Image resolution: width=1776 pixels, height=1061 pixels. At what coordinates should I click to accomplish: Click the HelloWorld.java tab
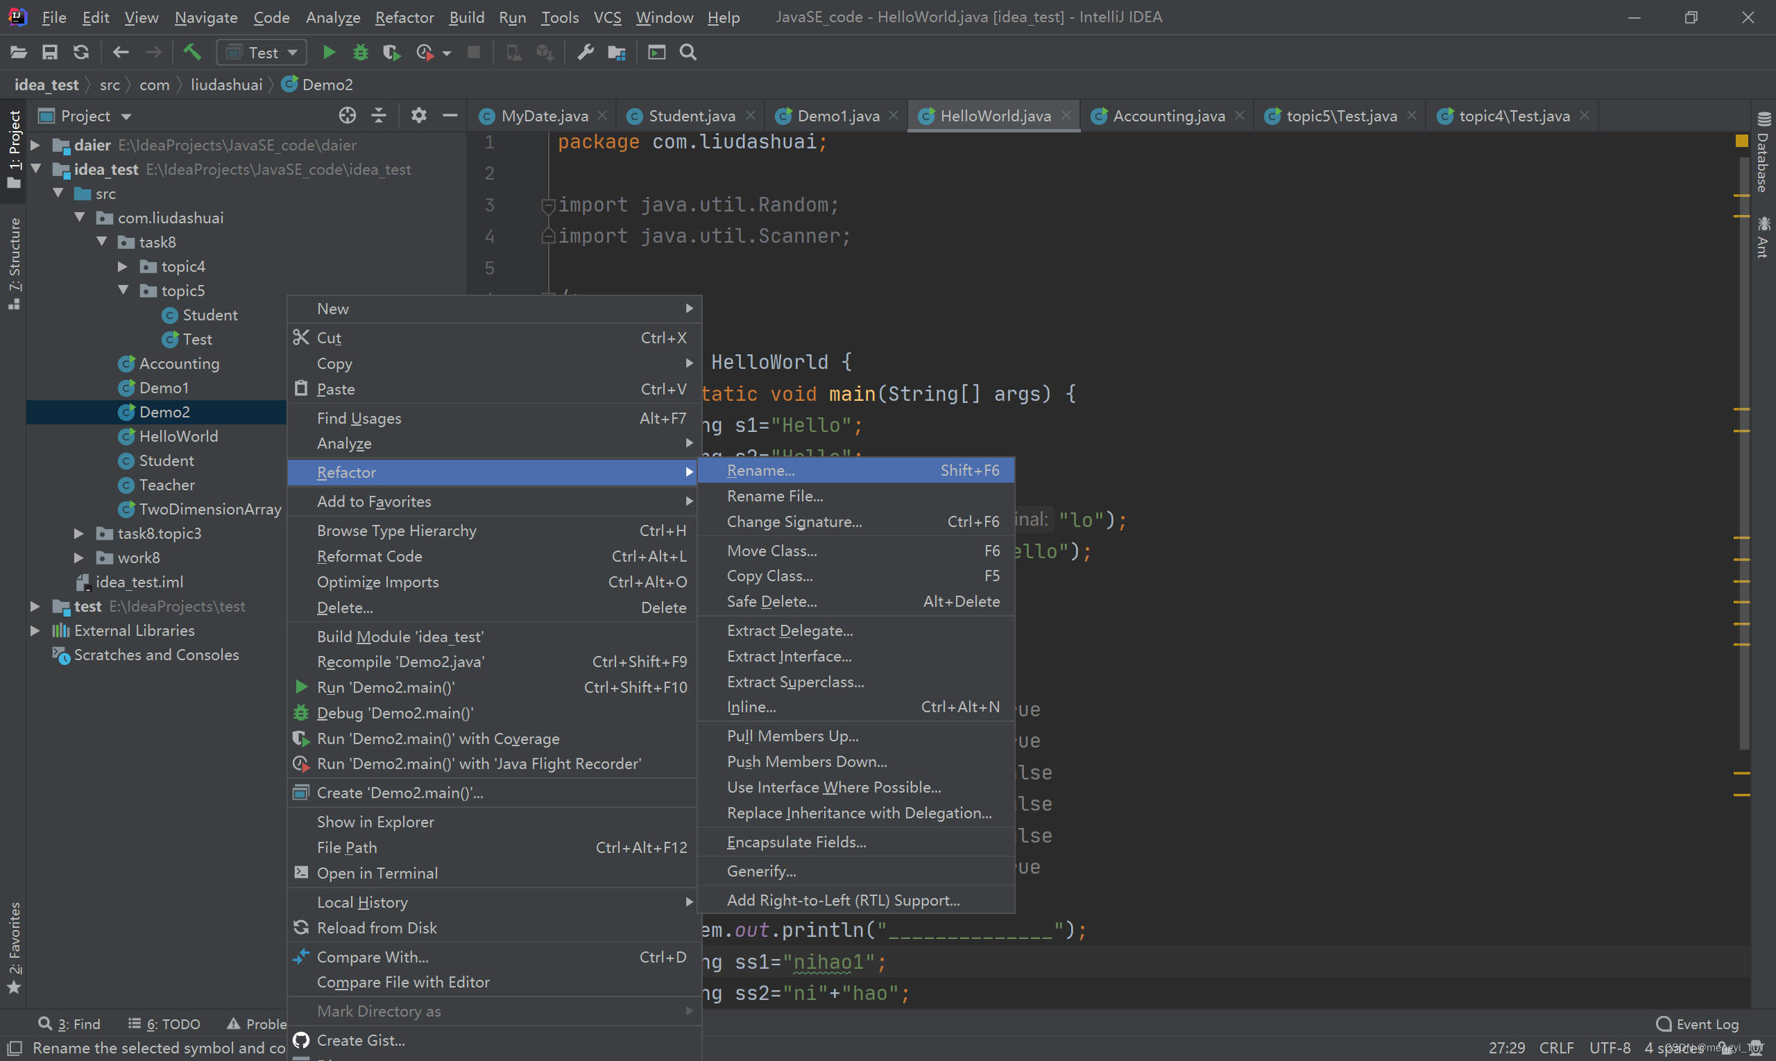pos(993,115)
